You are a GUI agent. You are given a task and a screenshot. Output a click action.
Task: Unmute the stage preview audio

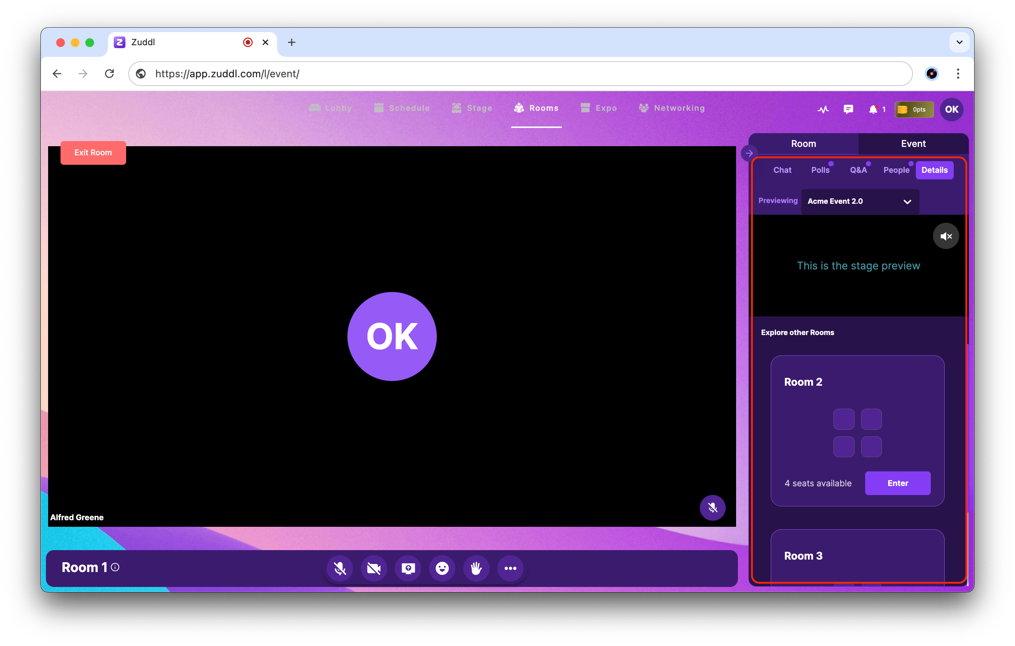(946, 236)
